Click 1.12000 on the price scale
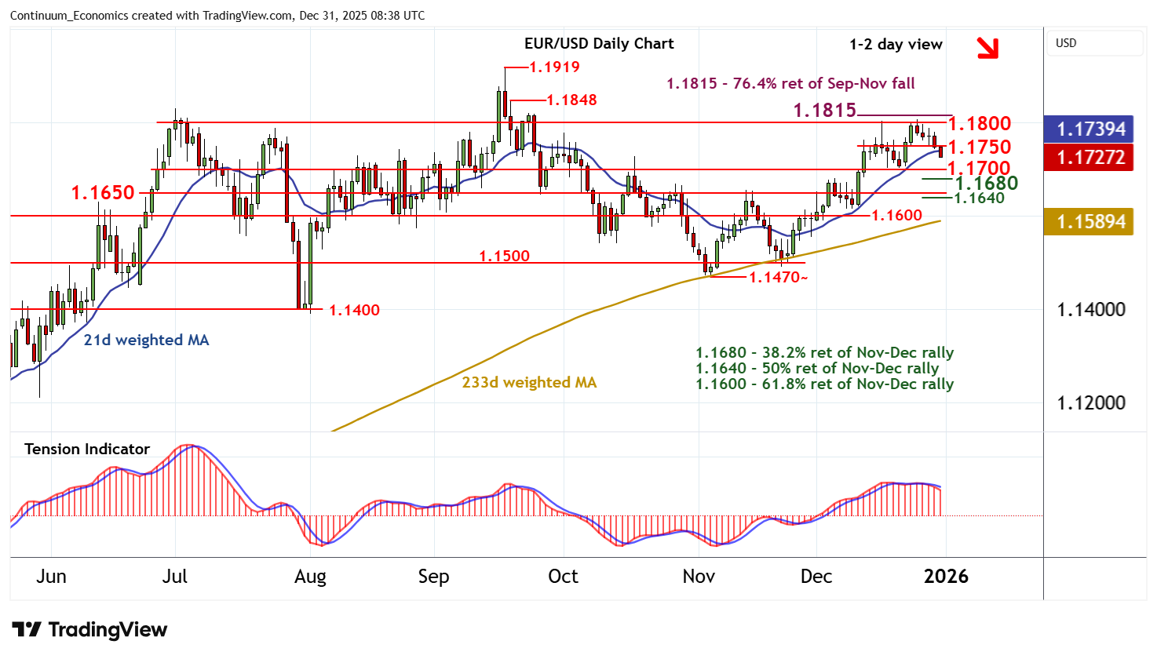Image resolution: width=1157 pixels, height=659 pixels. point(1091,403)
